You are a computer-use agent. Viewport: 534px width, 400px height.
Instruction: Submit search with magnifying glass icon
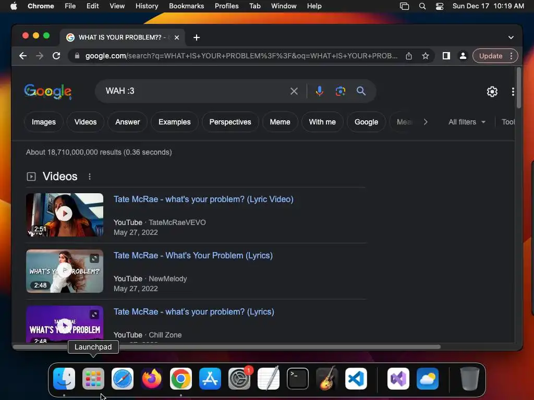361,91
